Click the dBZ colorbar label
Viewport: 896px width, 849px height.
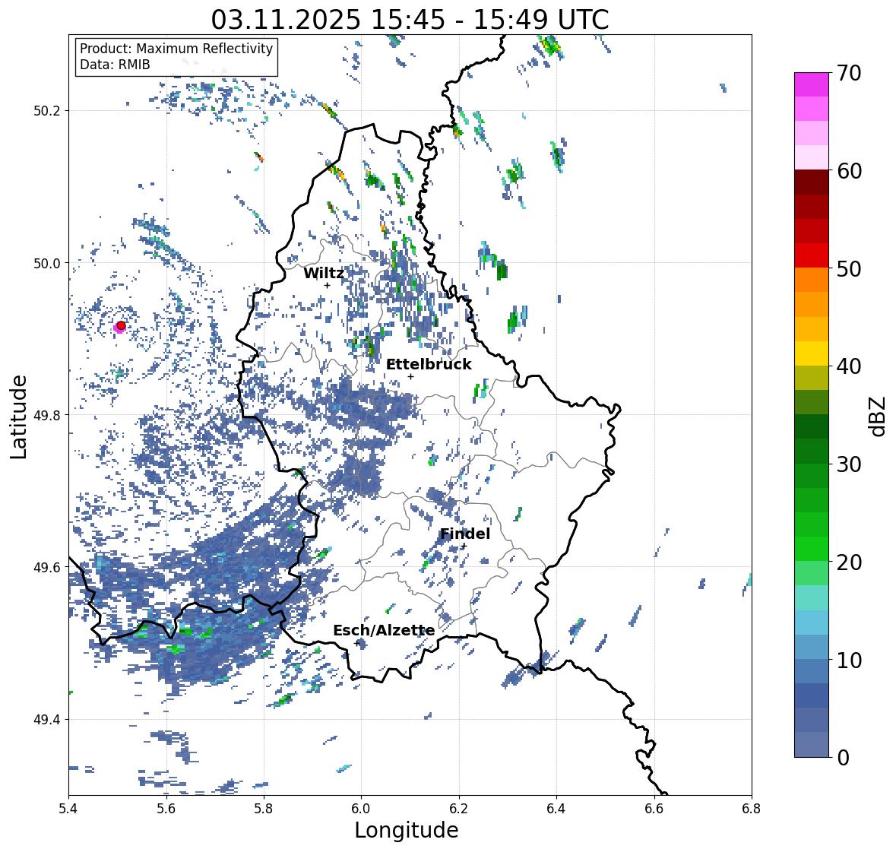tap(879, 417)
